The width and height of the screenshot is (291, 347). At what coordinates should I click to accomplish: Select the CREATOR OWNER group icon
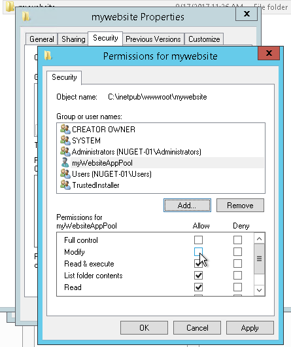tap(65, 129)
